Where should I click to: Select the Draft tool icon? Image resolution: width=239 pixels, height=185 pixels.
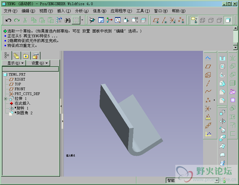pyautogui.click(x=222, y=83)
